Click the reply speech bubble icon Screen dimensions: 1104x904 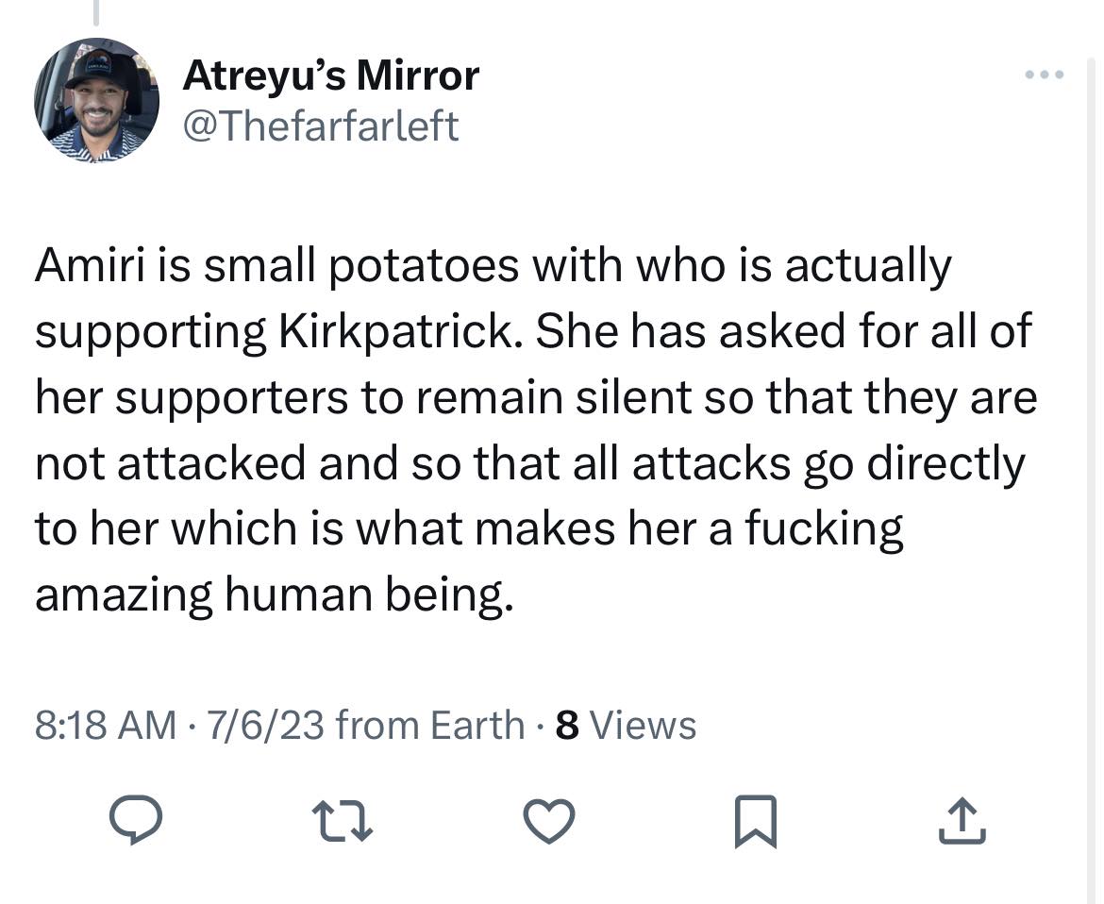click(136, 821)
